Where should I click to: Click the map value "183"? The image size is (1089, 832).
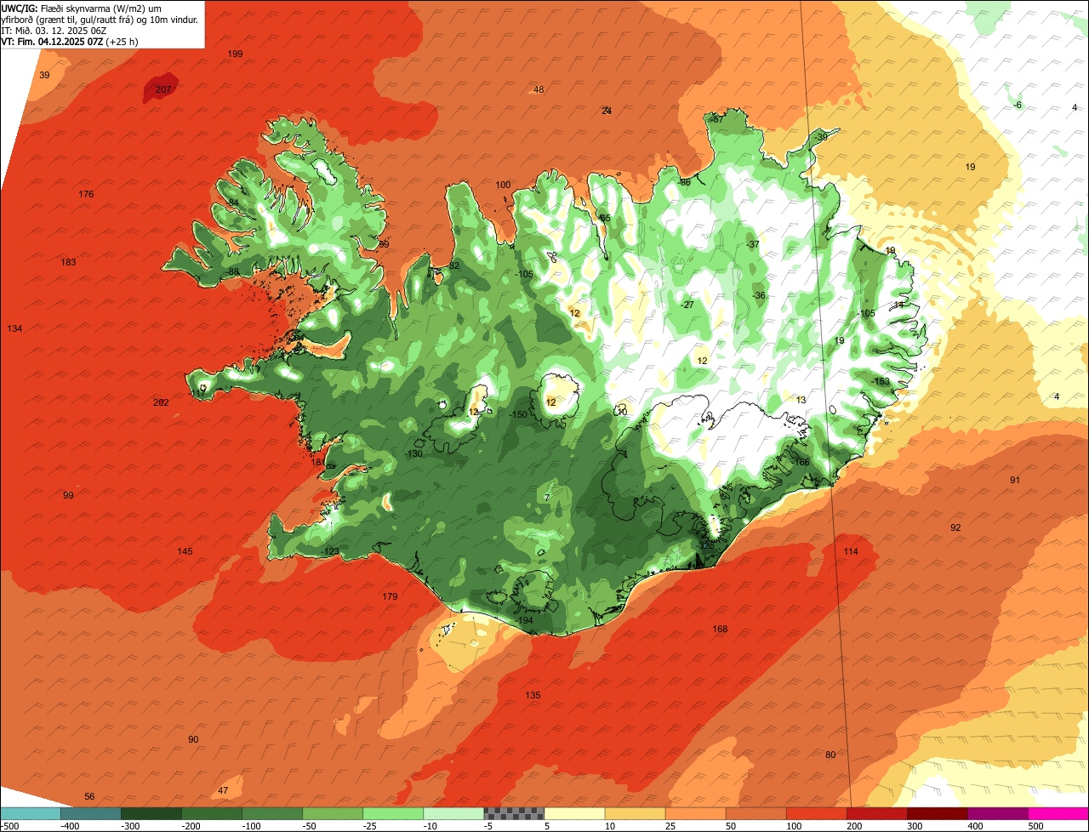pyautogui.click(x=69, y=262)
